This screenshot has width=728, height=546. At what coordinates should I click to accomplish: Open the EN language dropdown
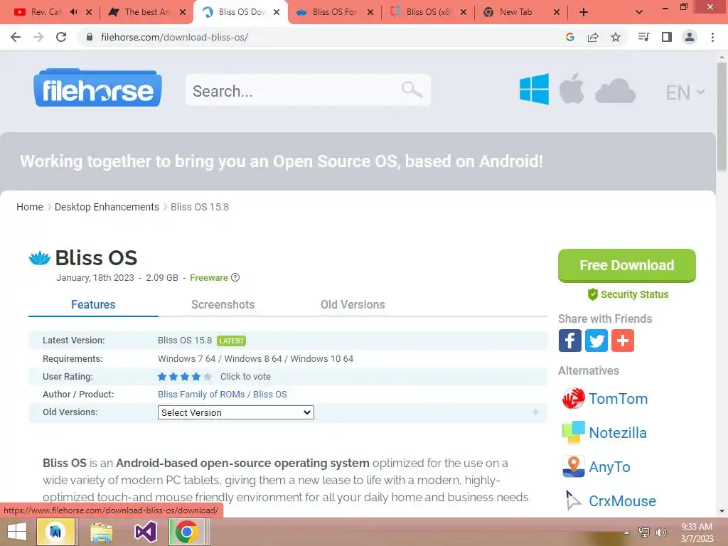click(685, 92)
